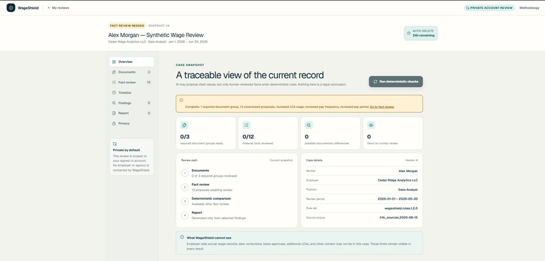
Task: Click the Worker value Alex Morgan
Action: tap(408, 171)
